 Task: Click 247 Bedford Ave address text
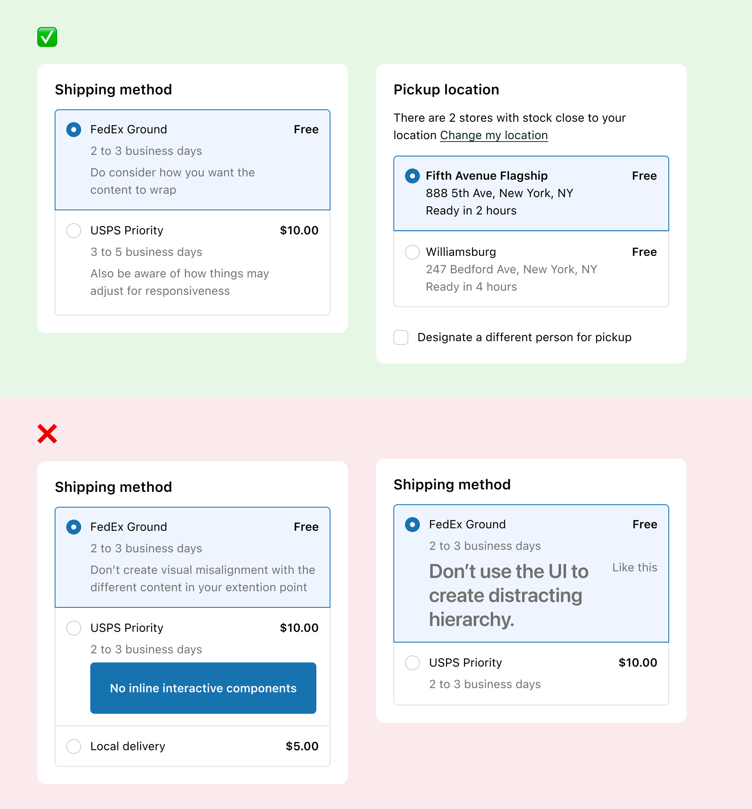coord(511,270)
